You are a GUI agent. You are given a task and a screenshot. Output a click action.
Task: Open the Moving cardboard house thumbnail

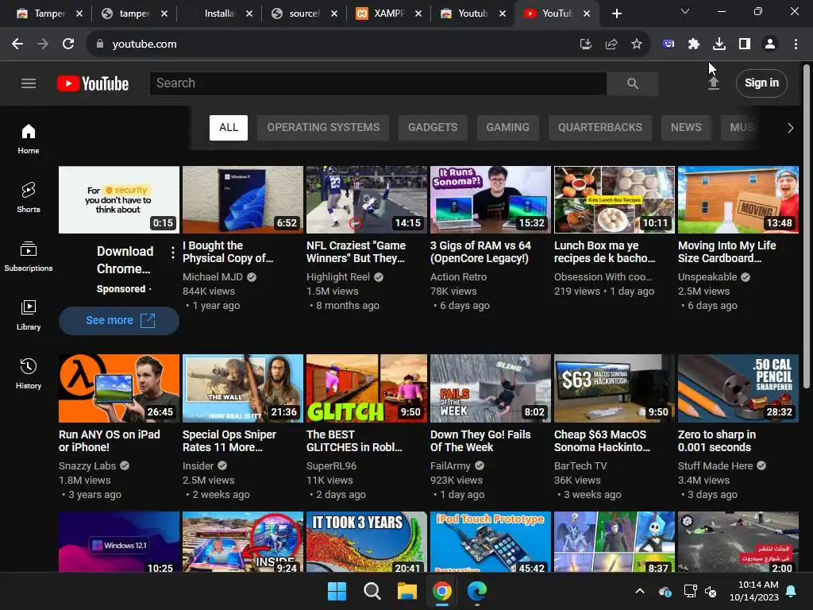tap(738, 199)
